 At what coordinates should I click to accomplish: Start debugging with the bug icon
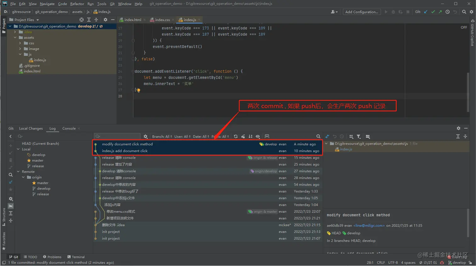point(393,12)
